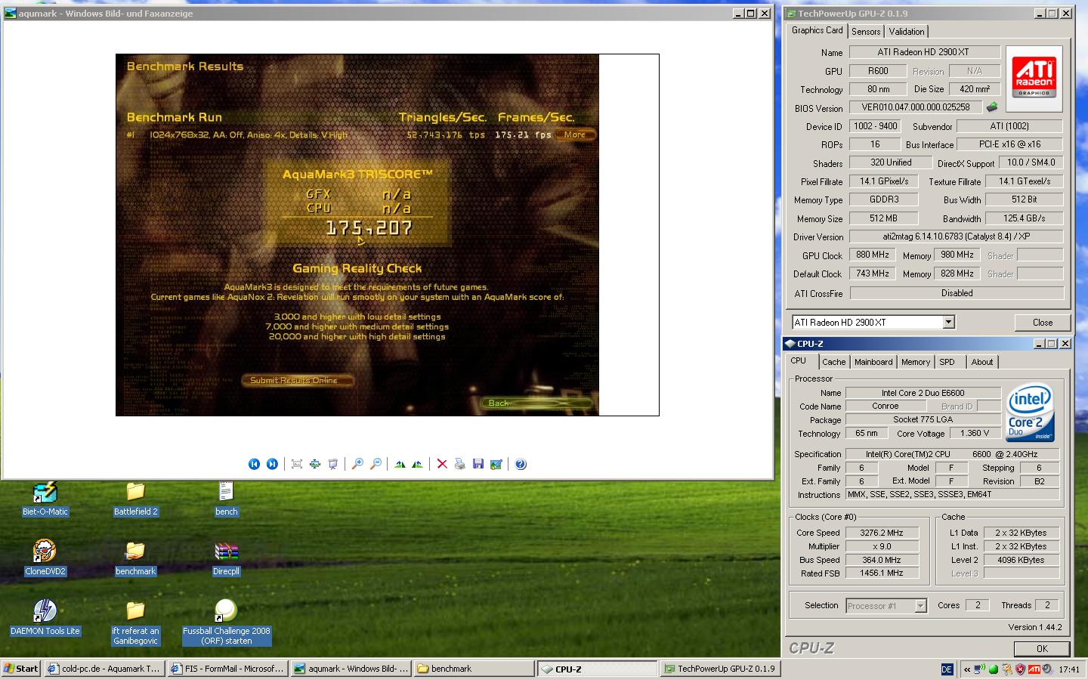Open ift referat an Ganibegovic folder
Viewport: 1088px width, 680px height.
click(x=136, y=622)
